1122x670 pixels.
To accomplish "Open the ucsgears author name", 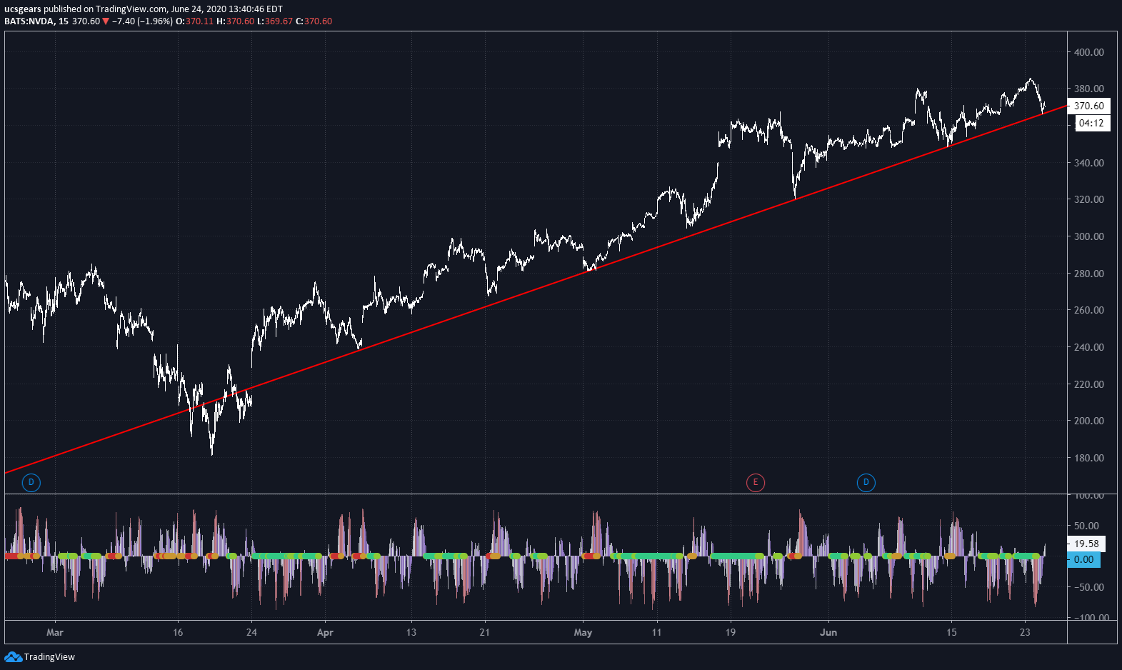I will tap(23, 9).
